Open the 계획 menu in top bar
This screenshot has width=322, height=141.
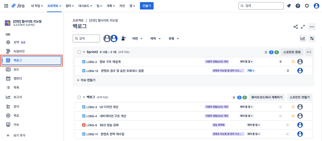point(111,6)
